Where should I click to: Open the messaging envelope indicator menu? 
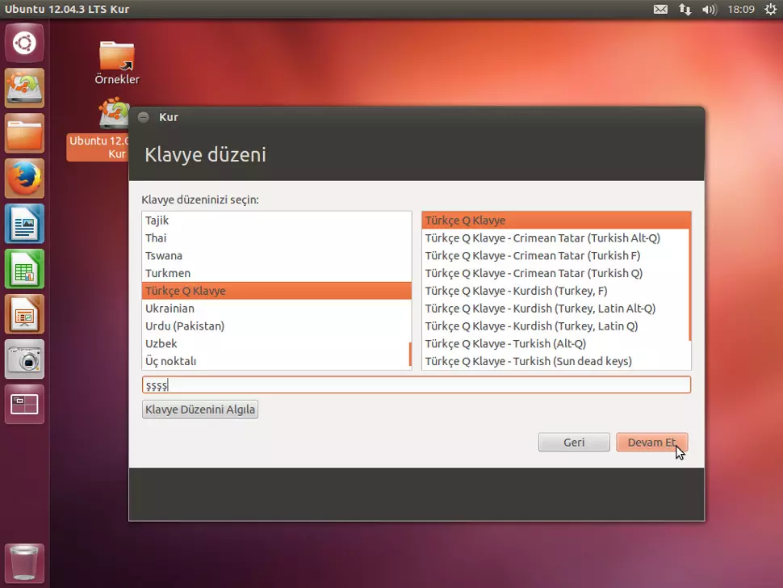pyautogui.click(x=660, y=9)
